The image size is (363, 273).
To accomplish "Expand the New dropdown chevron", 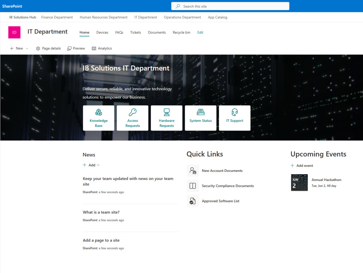I will pyautogui.click(x=27, y=48).
